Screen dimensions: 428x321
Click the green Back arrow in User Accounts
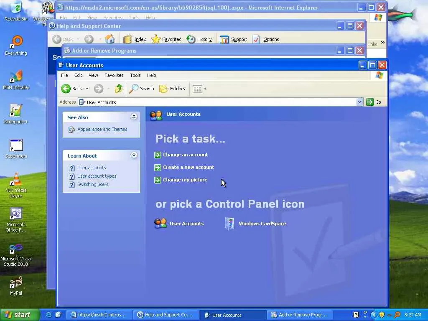[66, 89]
